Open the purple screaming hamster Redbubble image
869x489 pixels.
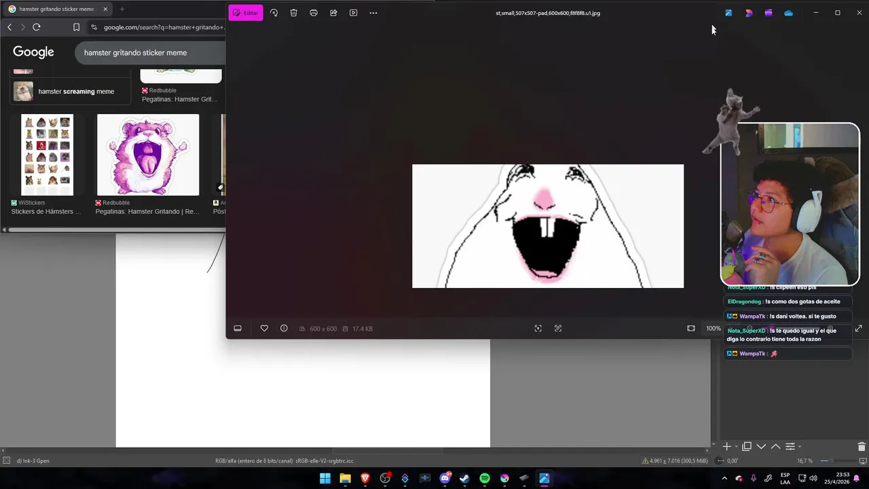coord(148,155)
